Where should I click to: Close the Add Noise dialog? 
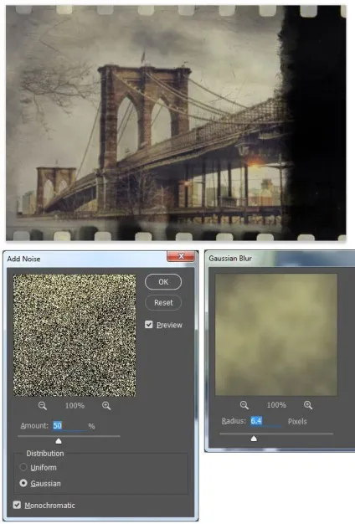(x=181, y=256)
